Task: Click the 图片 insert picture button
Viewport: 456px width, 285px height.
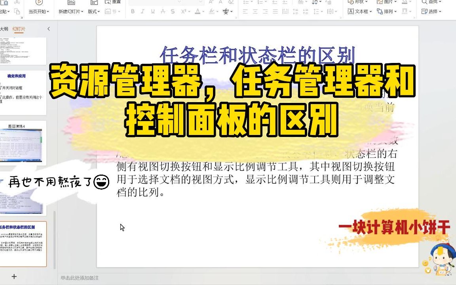Action: pyautogui.click(x=387, y=2)
